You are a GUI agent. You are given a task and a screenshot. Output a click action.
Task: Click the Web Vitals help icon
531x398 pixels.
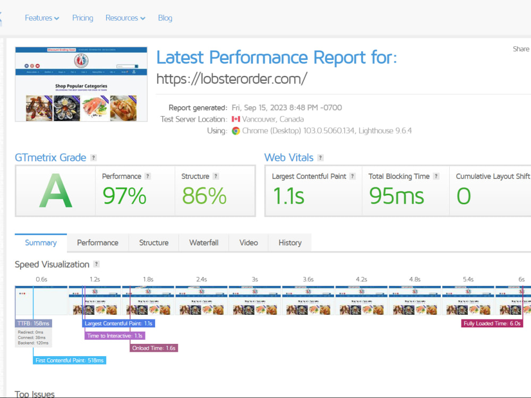(320, 158)
